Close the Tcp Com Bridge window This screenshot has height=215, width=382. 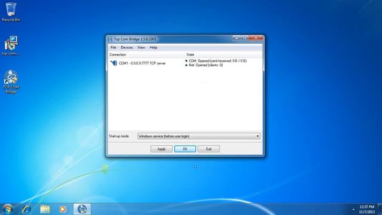coord(256,38)
